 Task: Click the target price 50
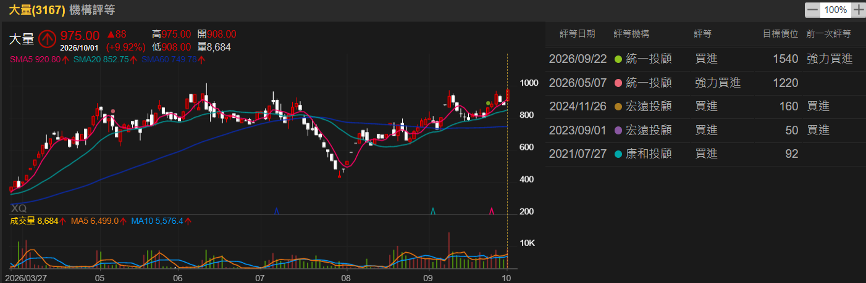pos(792,130)
